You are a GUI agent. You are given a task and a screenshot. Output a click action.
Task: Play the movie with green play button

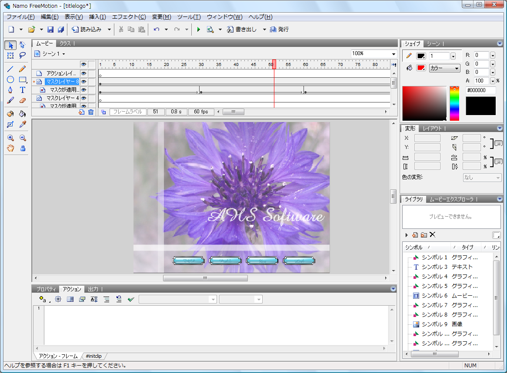click(x=199, y=30)
